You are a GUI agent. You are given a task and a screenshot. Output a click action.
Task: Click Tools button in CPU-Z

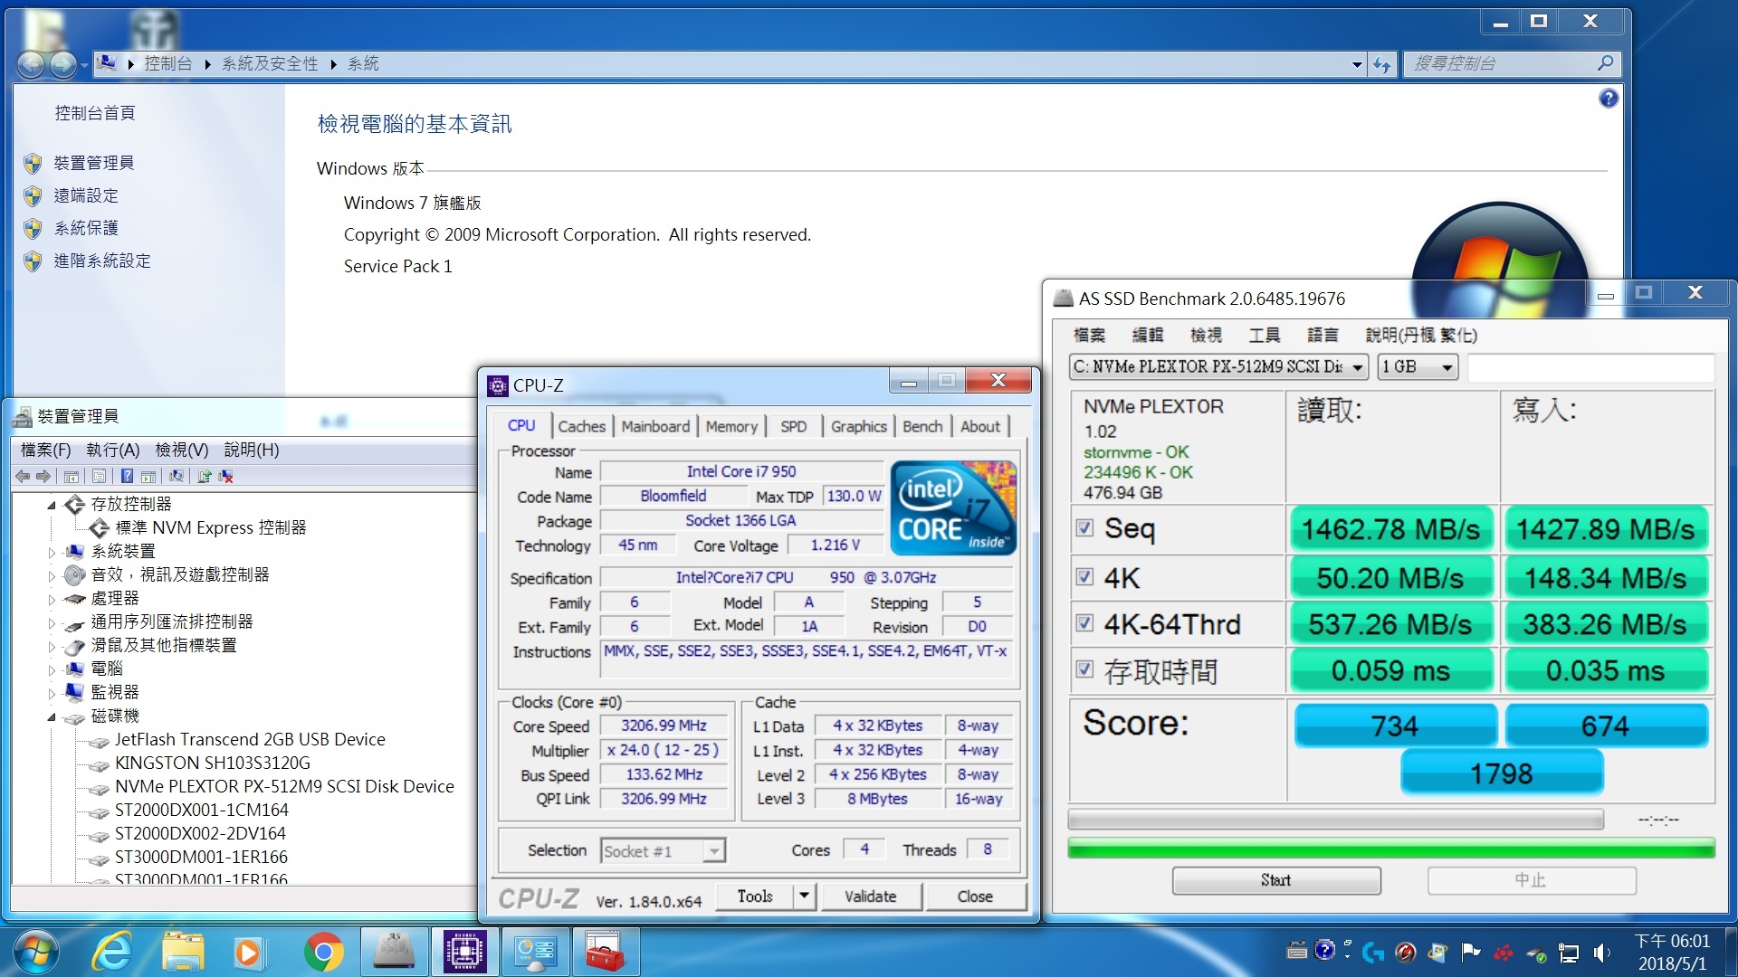[755, 896]
